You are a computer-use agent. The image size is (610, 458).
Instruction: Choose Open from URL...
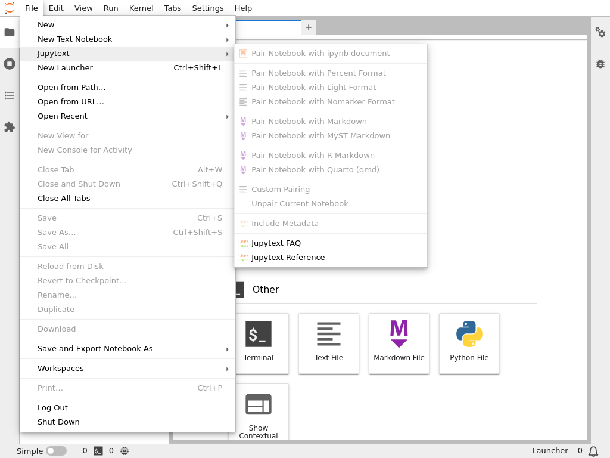(127, 101)
